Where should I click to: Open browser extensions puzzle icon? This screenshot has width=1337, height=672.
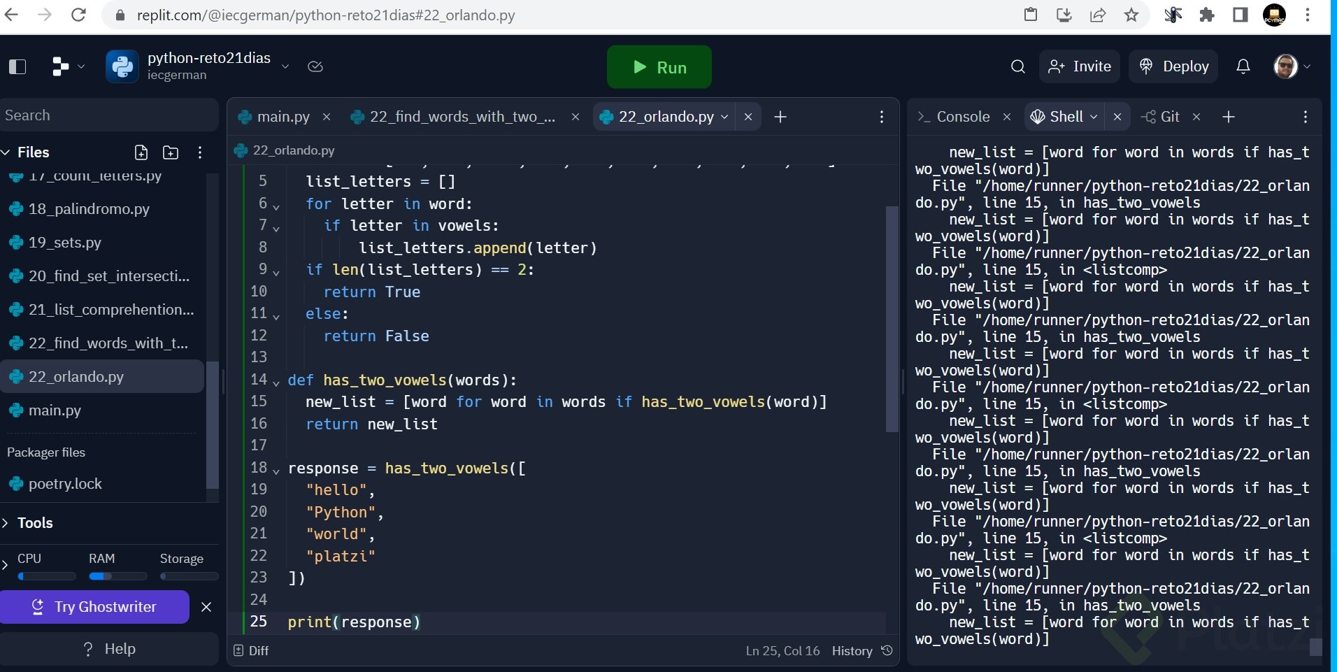(1207, 15)
